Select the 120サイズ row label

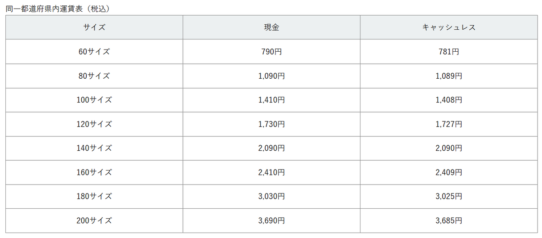94,124
